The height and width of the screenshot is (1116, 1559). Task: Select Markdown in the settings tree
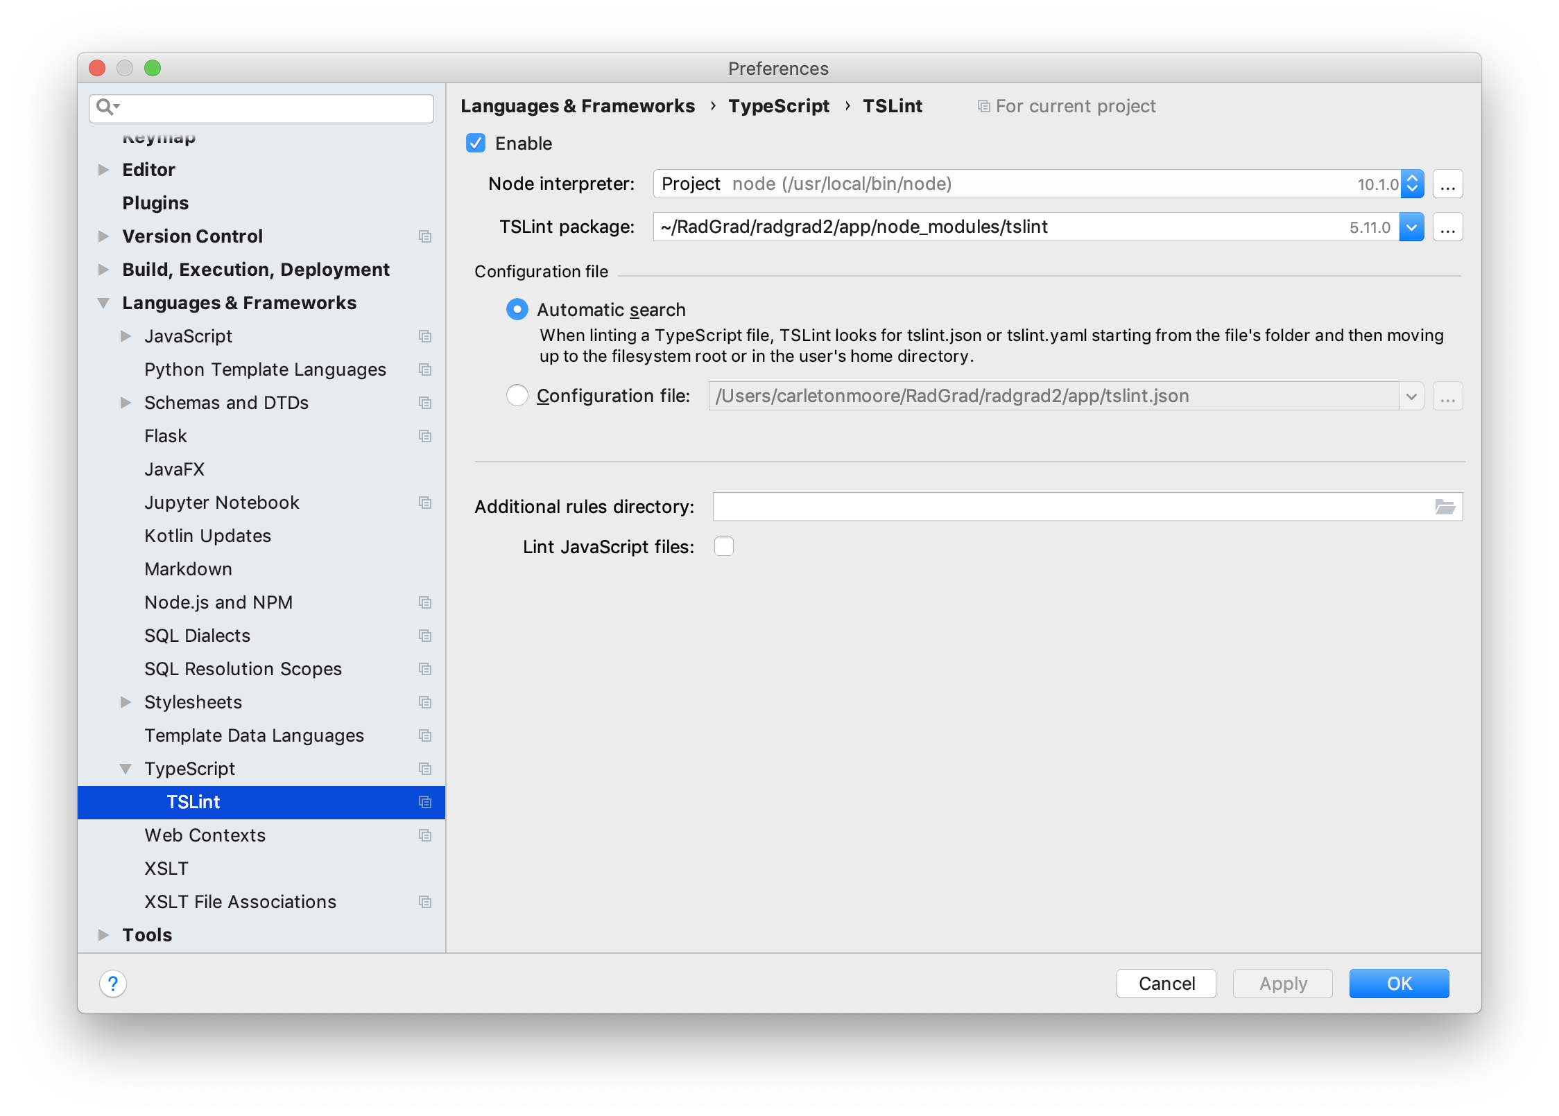(x=188, y=569)
